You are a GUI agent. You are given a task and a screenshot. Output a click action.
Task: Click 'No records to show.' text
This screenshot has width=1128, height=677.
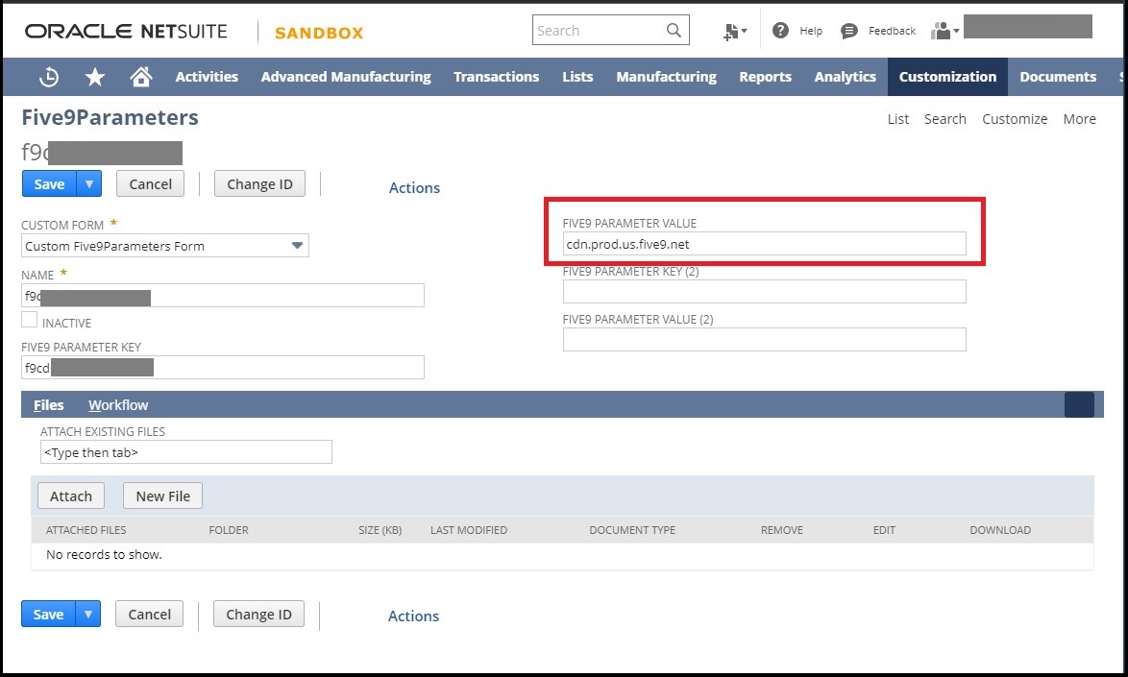(x=104, y=555)
